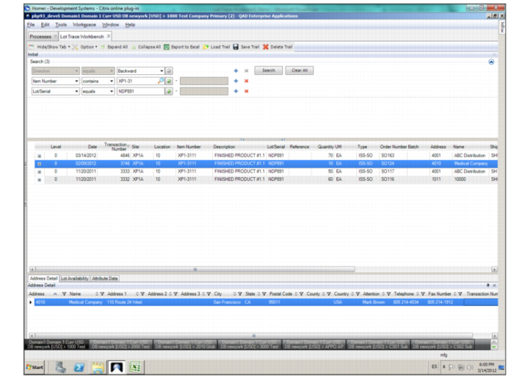Open the file explorer taskbar icon
Screen dimensions: 514x380
click(98, 368)
